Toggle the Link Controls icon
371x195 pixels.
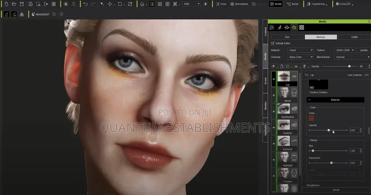[x=366, y=75]
